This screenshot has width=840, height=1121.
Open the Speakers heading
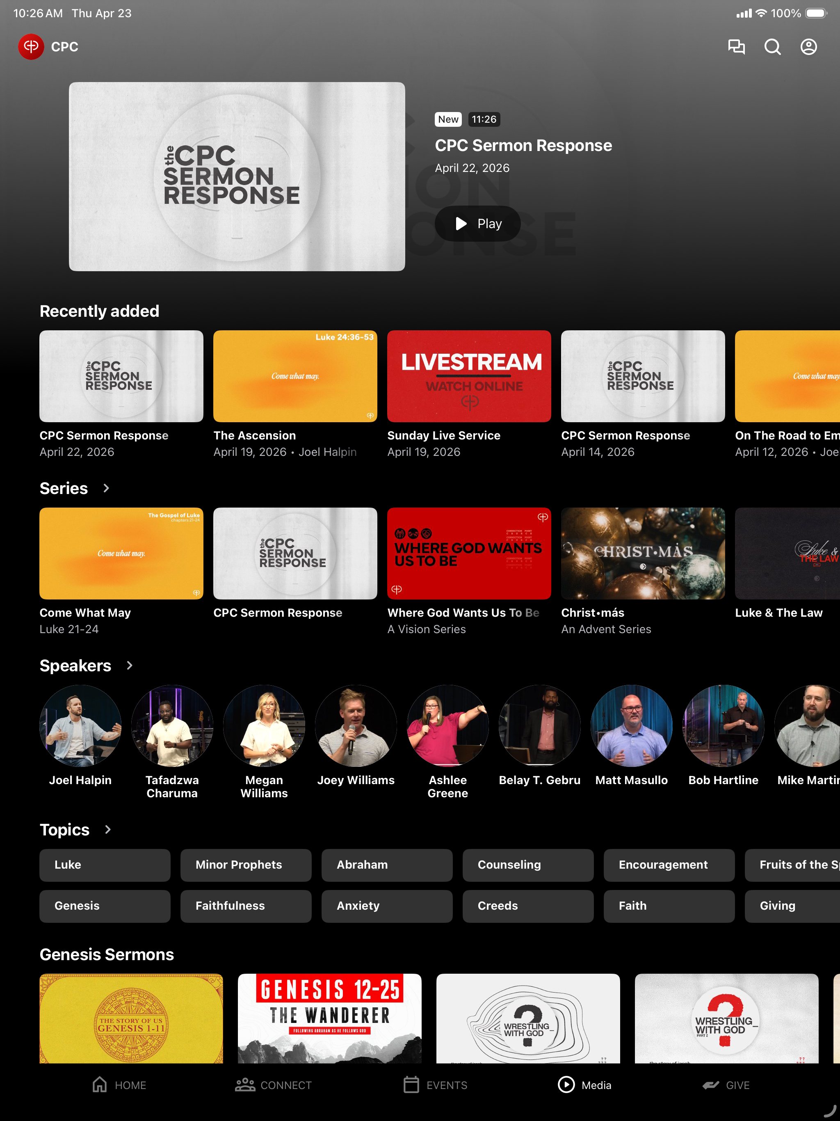click(75, 666)
